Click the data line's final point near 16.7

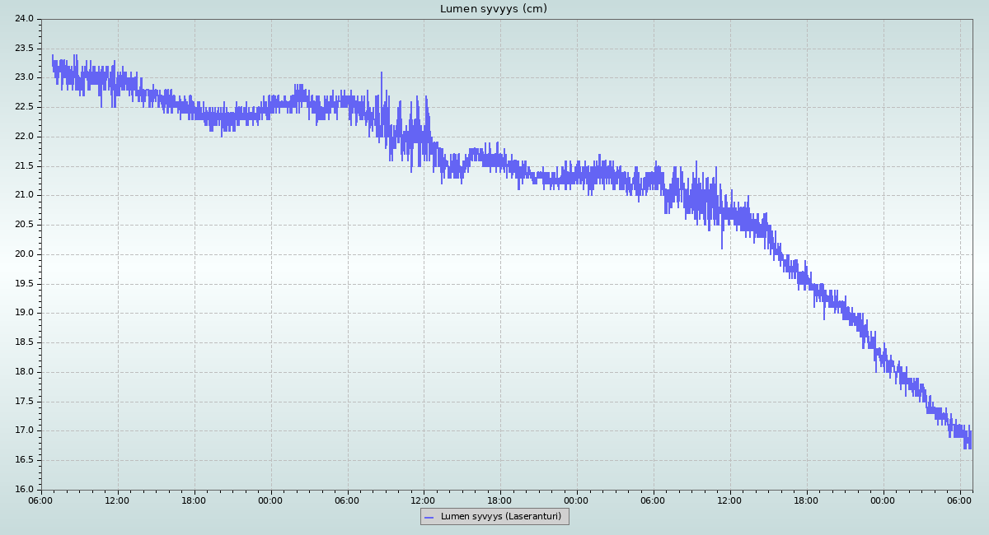coord(971,447)
